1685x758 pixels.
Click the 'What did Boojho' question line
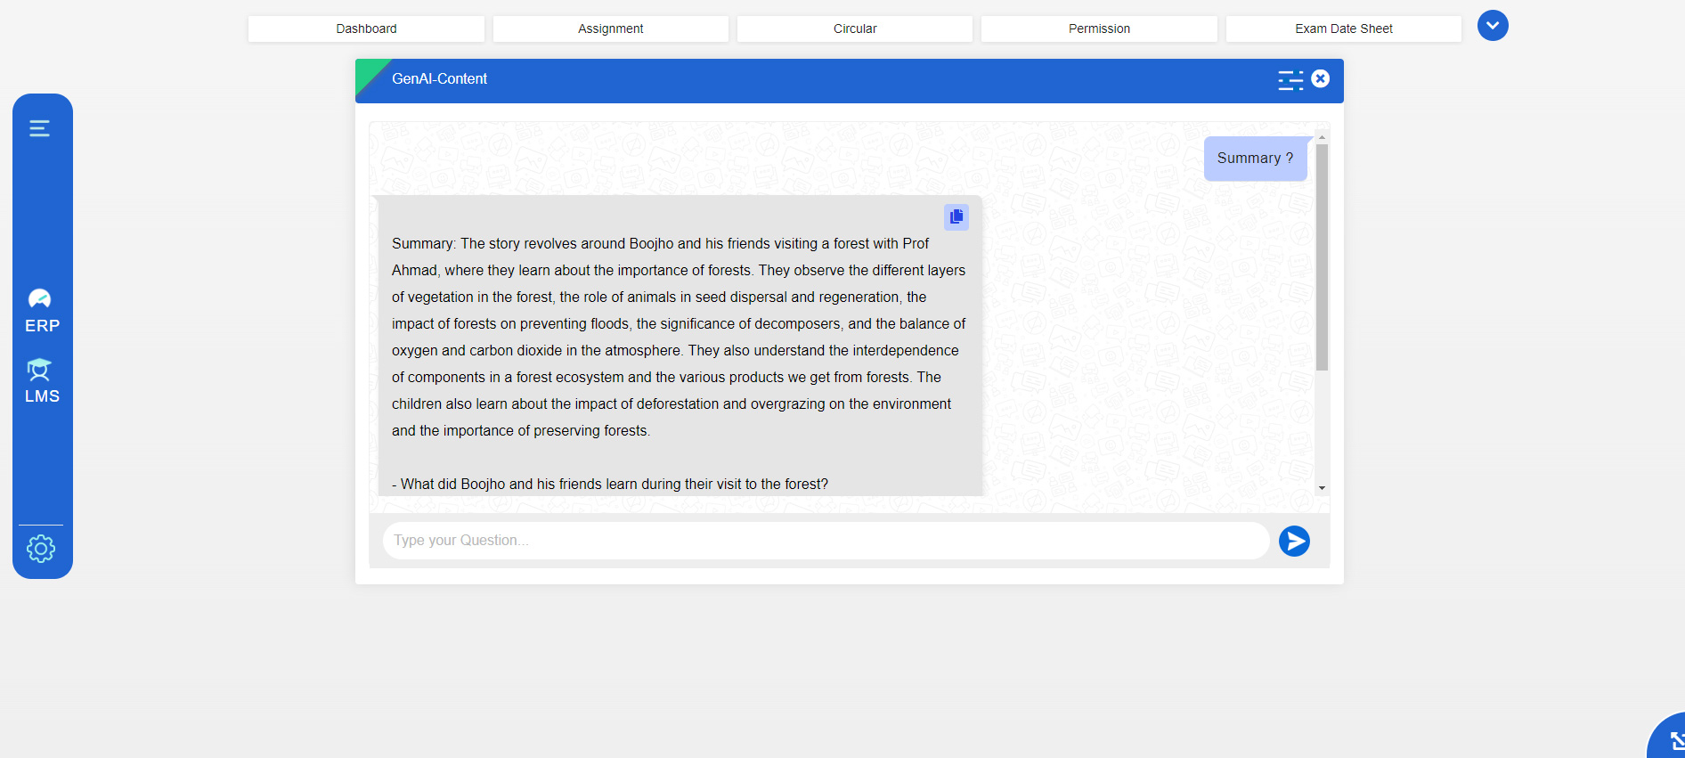(610, 484)
